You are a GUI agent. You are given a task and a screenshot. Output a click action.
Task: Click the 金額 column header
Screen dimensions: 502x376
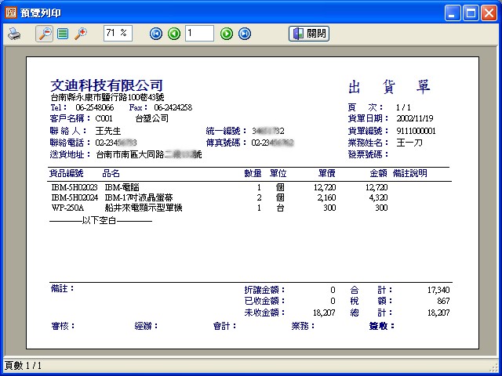click(x=378, y=173)
